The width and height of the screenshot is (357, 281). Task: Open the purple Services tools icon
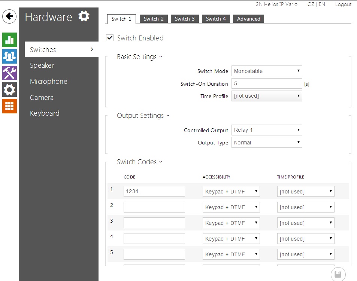coord(9,73)
